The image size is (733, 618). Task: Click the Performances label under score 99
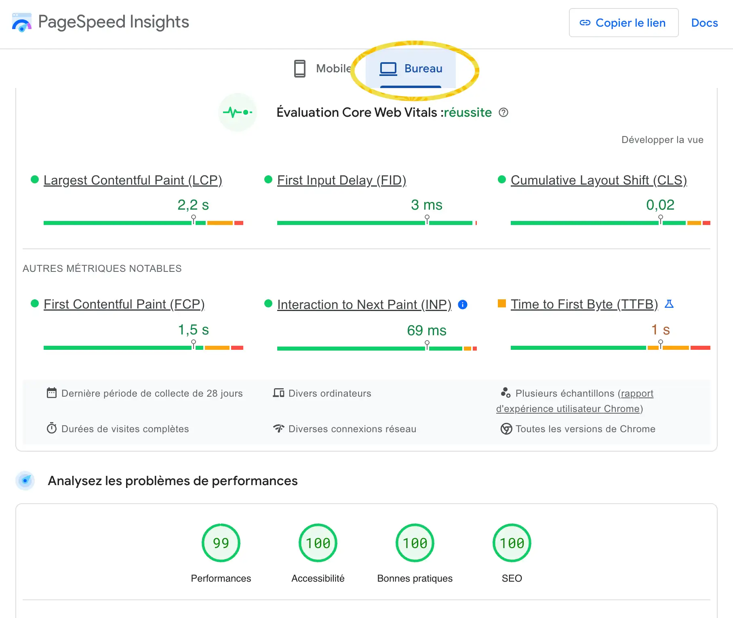(221, 578)
